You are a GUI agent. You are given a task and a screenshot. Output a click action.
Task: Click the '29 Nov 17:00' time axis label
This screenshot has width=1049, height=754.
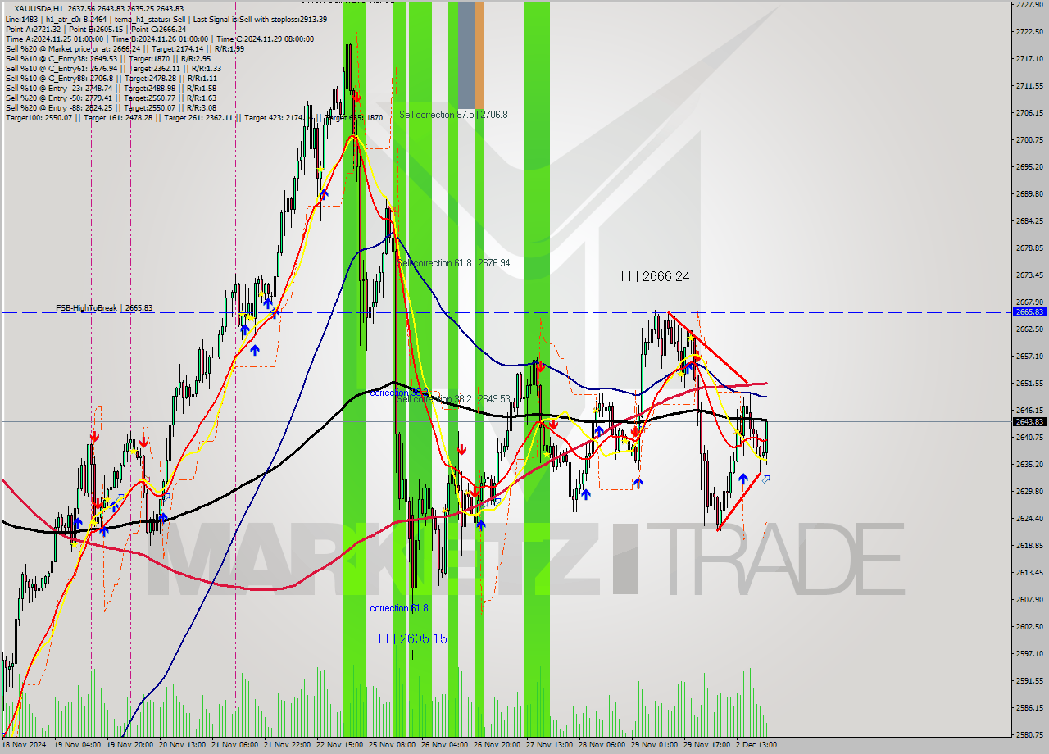pyautogui.click(x=707, y=745)
